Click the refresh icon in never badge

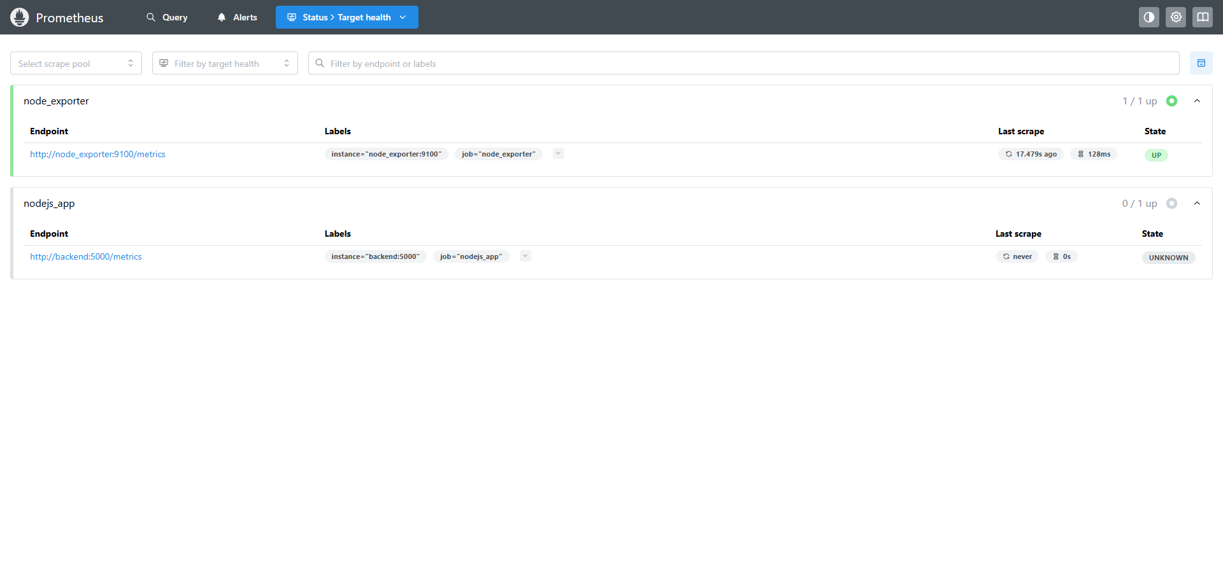(1006, 256)
